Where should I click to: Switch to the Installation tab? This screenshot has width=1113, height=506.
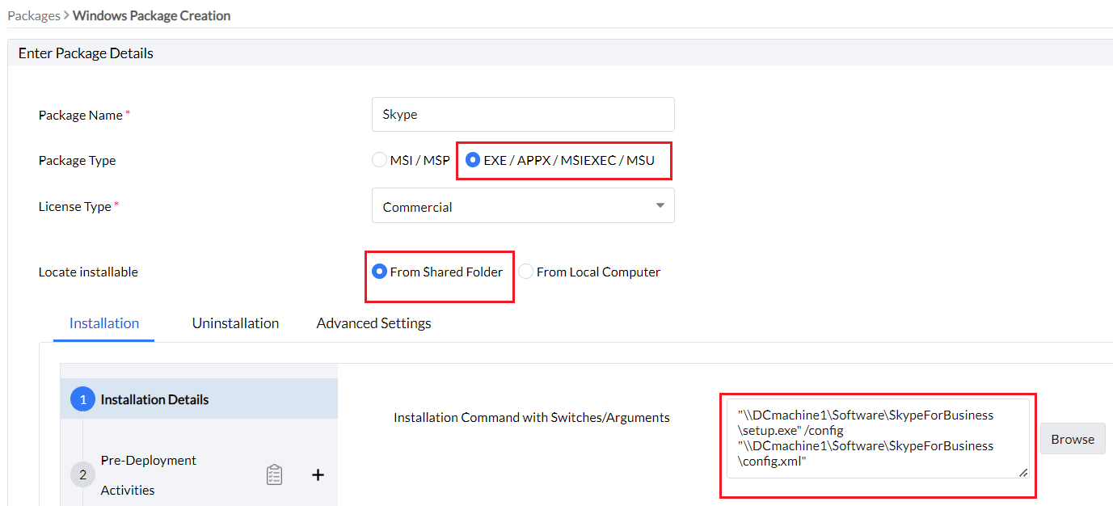[104, 323]
